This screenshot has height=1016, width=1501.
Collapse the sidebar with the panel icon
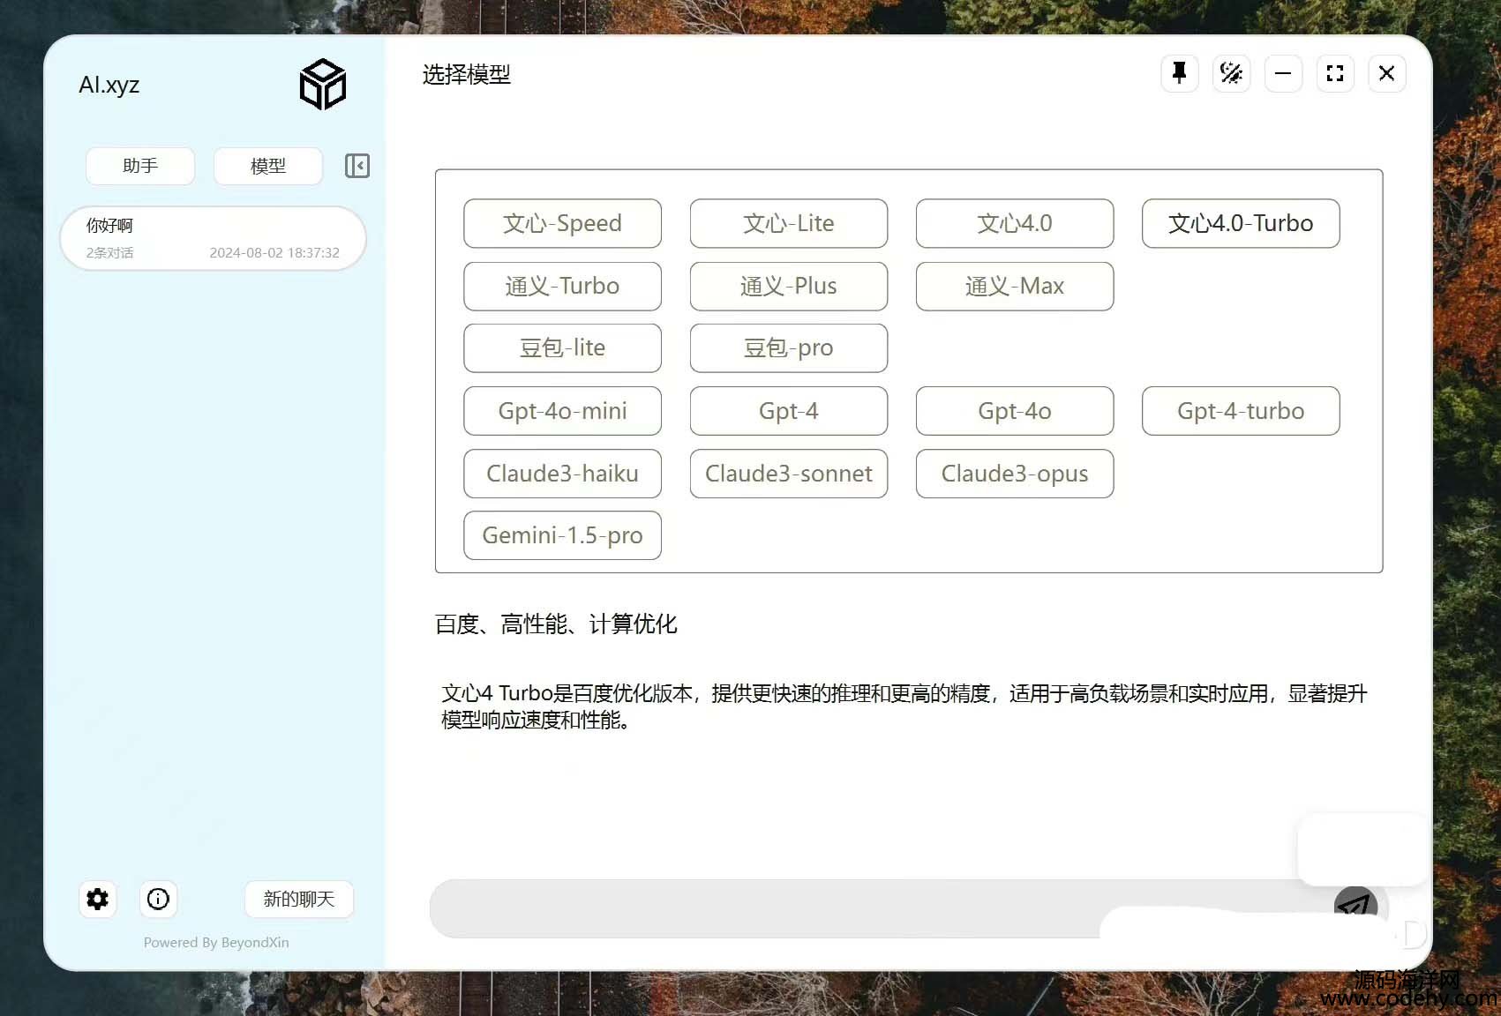(x=357, y=166)
